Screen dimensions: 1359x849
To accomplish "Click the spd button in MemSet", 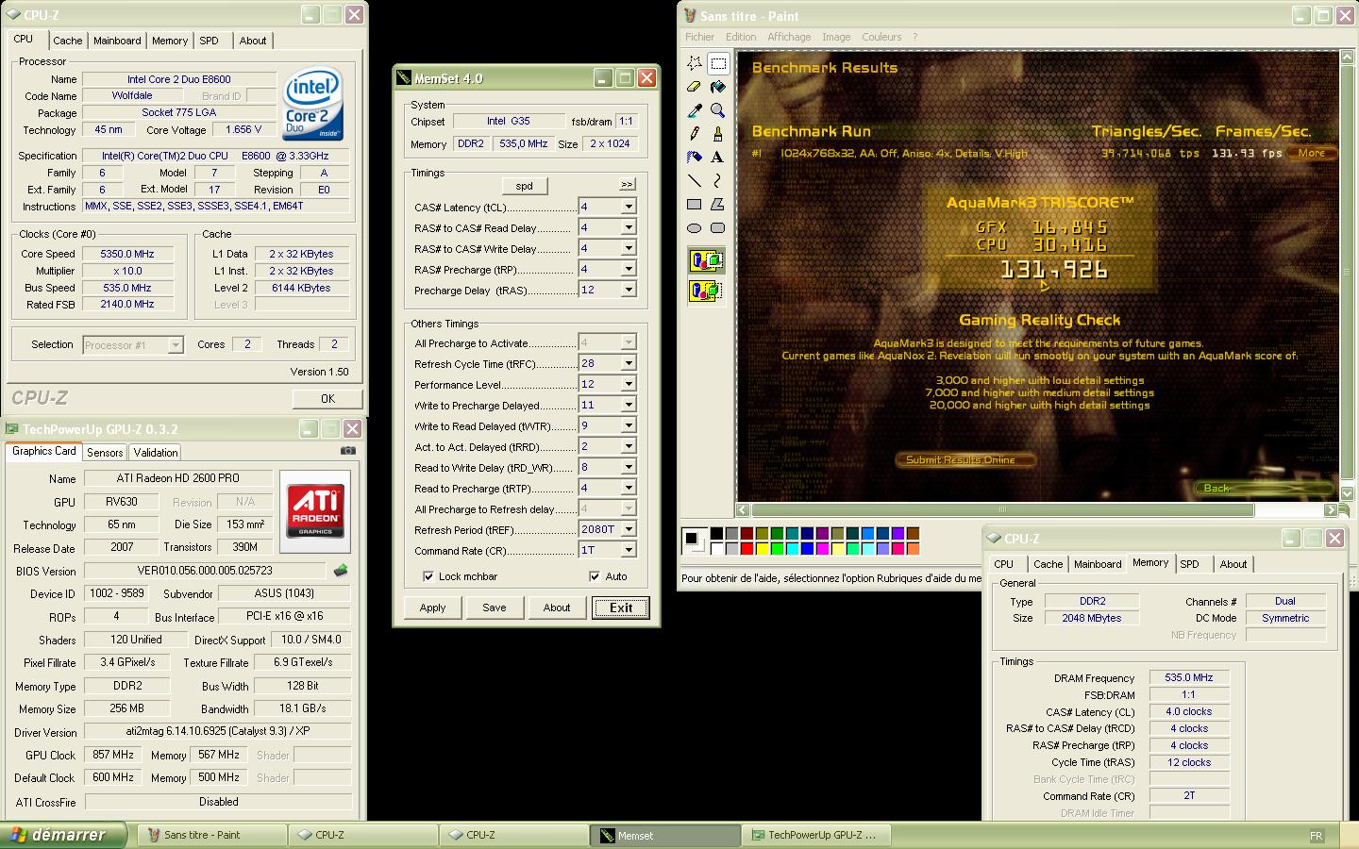I will [x=525, y=186].
